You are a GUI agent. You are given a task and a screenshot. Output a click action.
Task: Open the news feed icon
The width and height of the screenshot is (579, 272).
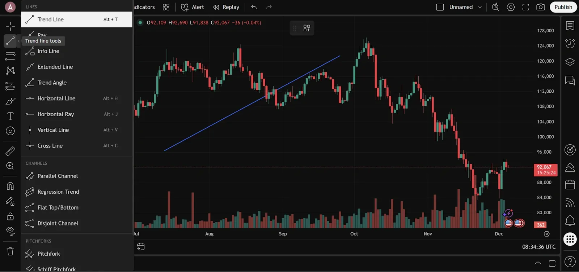(570, 203)
